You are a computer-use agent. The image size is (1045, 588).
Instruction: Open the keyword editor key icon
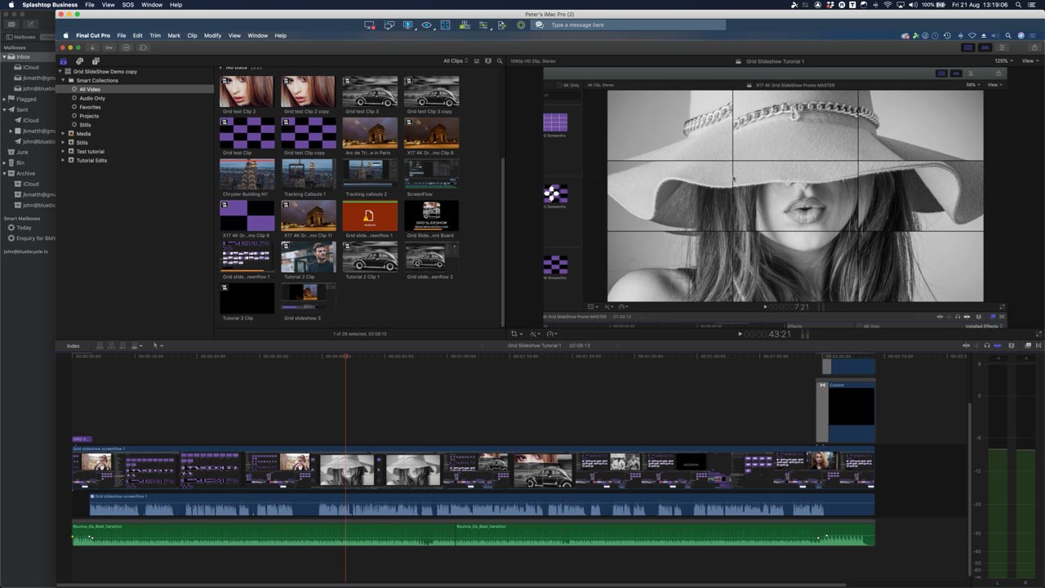(x=109, y=47)
